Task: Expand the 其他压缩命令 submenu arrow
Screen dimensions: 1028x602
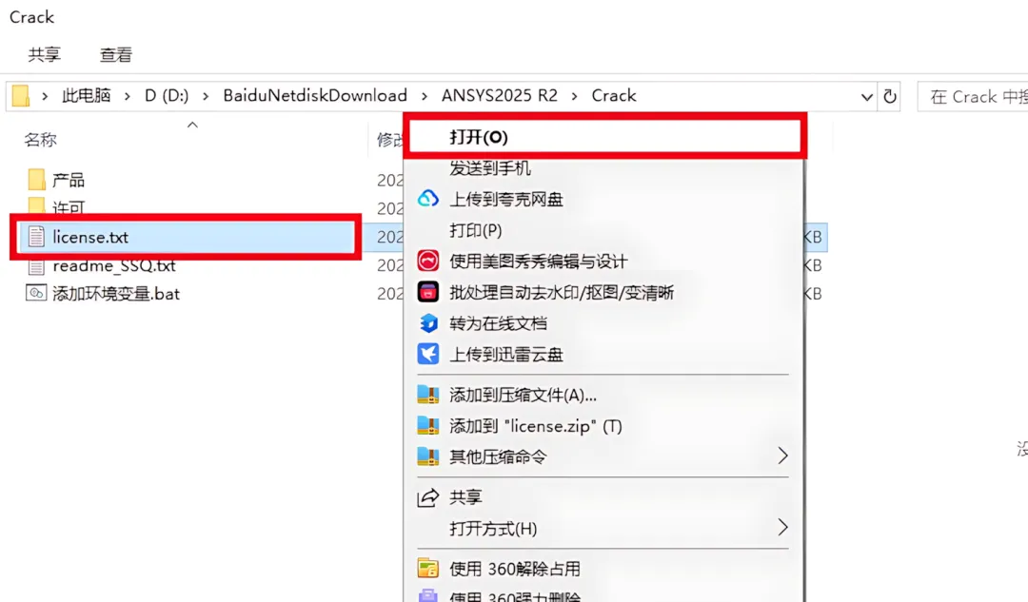Action: point(782,456)
